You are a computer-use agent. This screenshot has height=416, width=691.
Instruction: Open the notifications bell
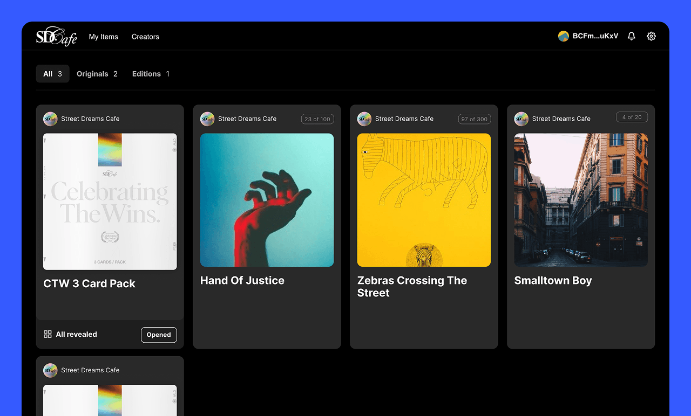(631, 36)
